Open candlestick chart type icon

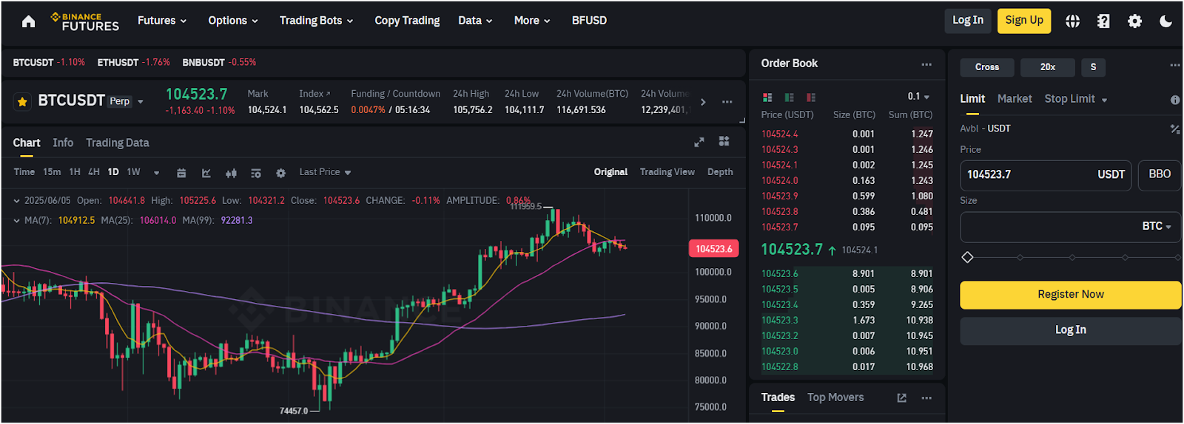click(x=231, y=173)
